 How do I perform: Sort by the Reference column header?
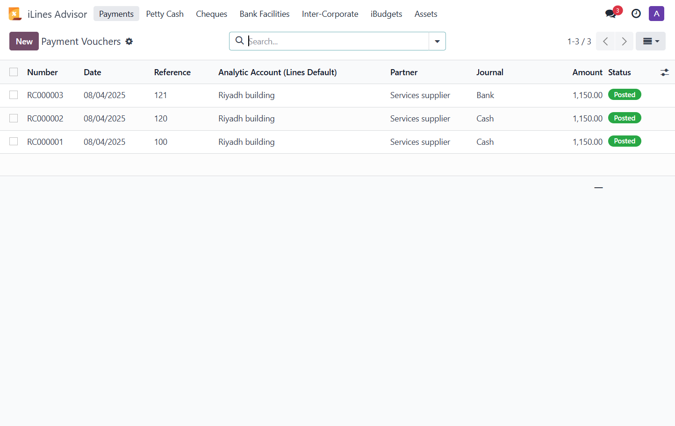172,72
